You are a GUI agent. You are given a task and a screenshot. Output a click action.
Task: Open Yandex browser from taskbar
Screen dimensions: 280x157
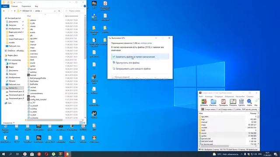tap(24, 154)
